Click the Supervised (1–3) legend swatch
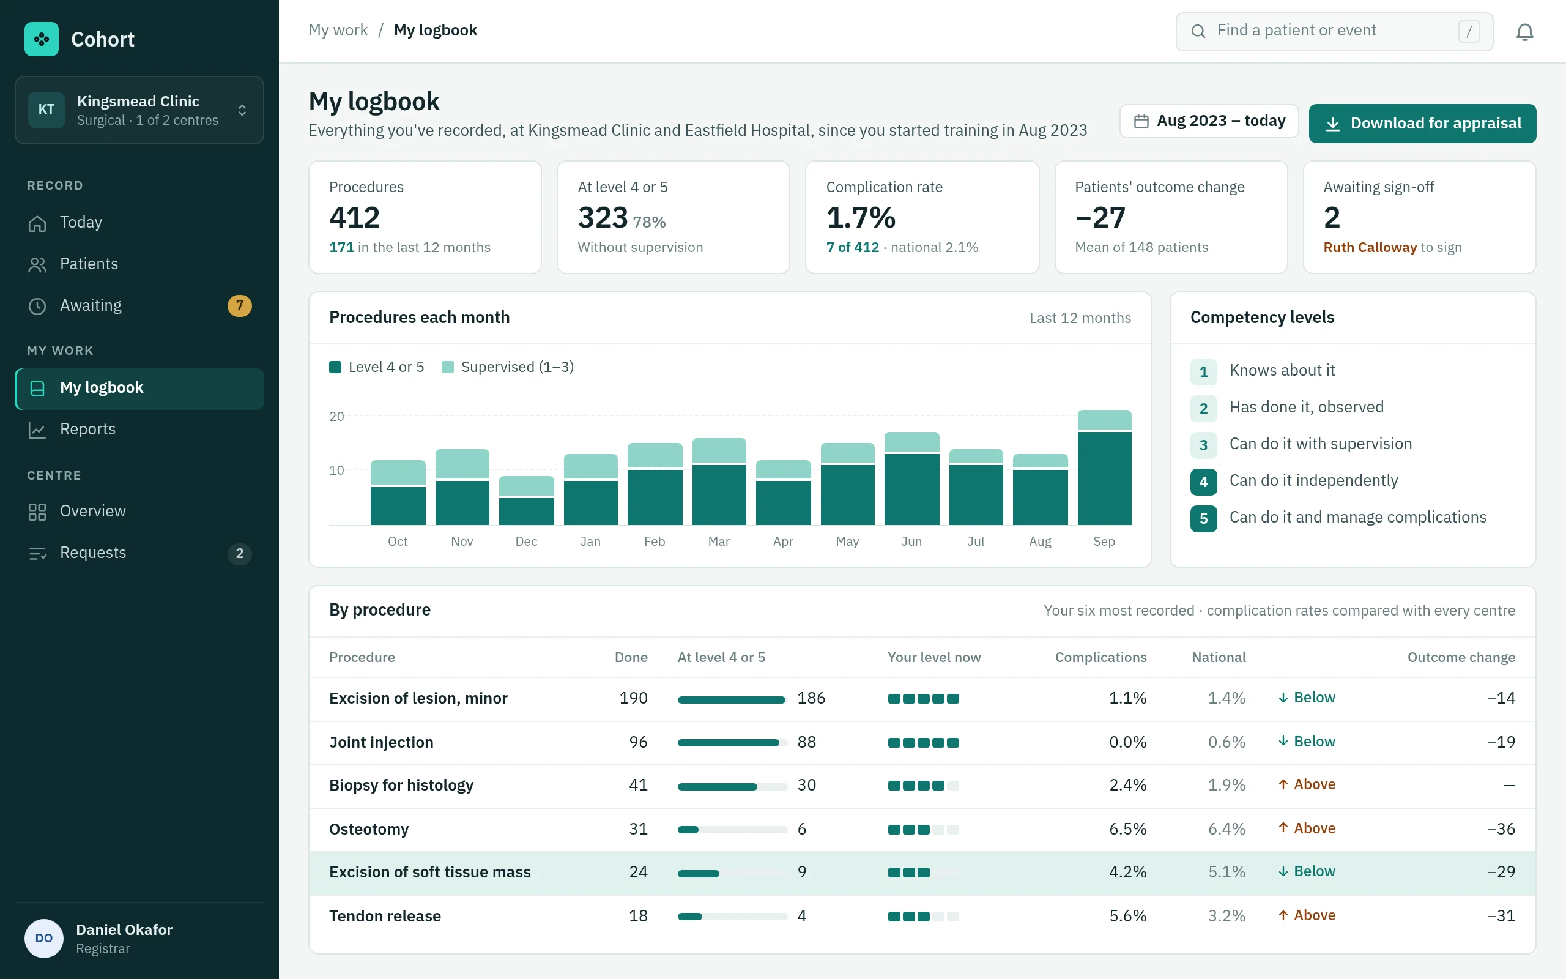This screenshot has height=979, width=1566. click(x=447, y=367)
